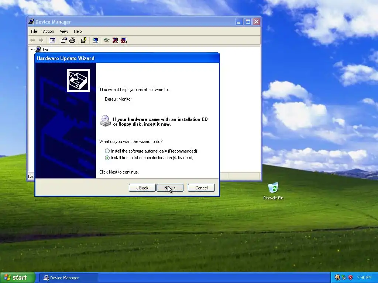Cancel the Hardware Update Wizard
The width and height of the screenshot is (378, 283).
click(x=201, y=188)
